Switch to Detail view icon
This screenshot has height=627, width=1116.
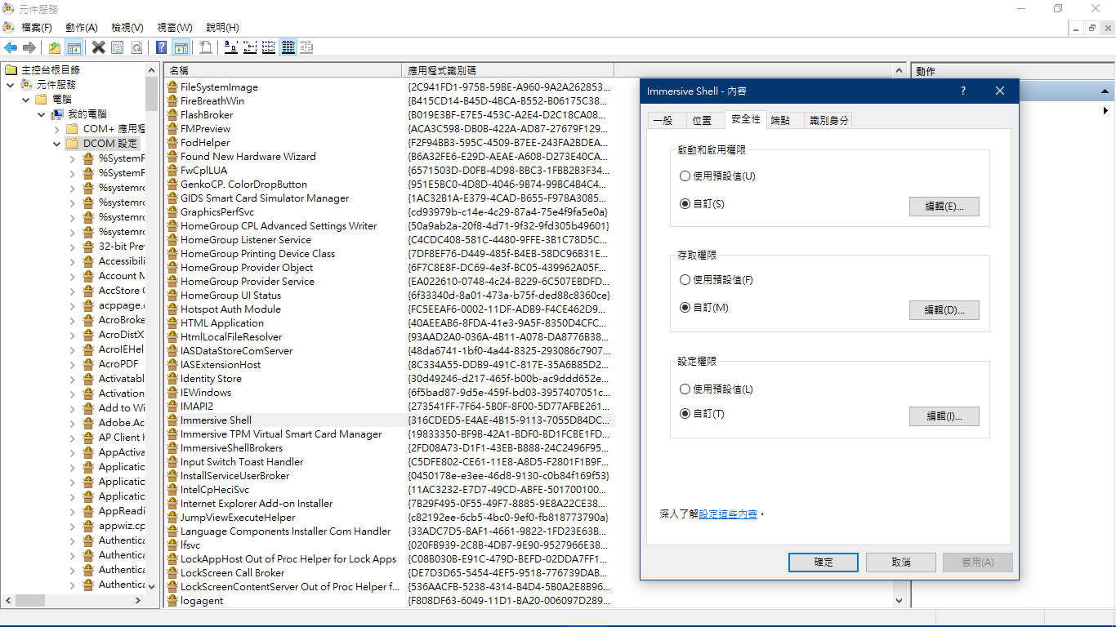pos(288,47)
